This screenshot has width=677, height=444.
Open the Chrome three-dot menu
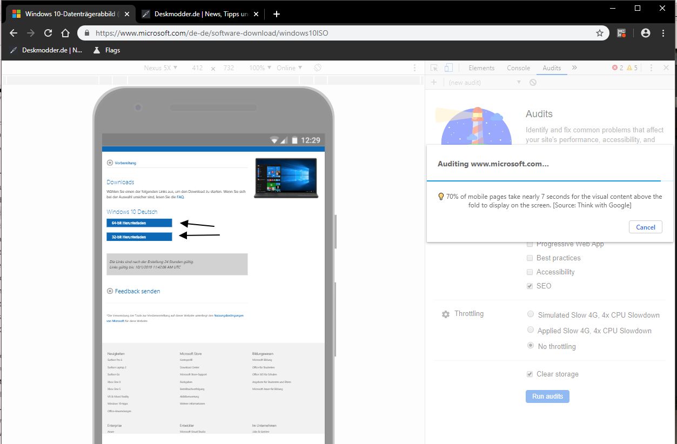663,33
